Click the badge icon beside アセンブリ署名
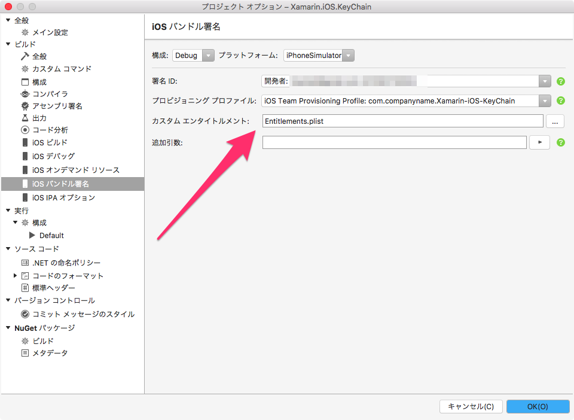 point(25,106)
